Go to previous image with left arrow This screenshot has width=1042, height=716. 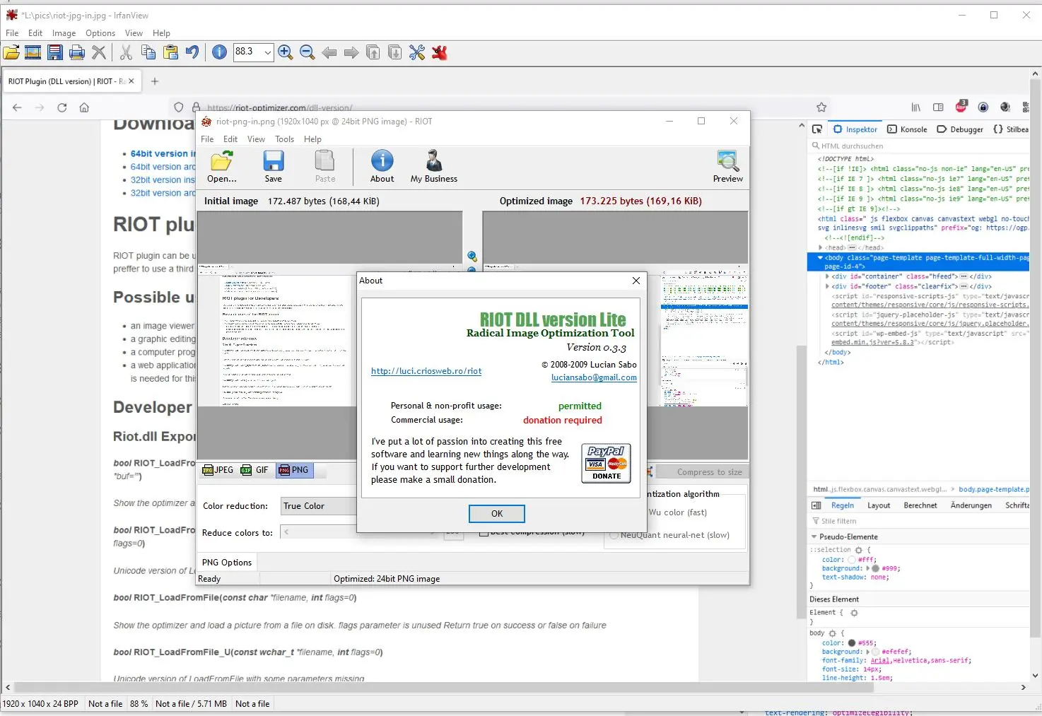click(329, 52)
